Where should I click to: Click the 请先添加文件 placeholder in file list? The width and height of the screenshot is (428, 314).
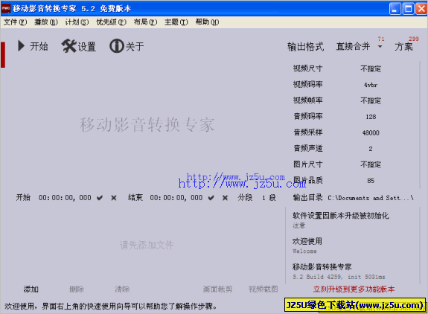coord(147,246)
